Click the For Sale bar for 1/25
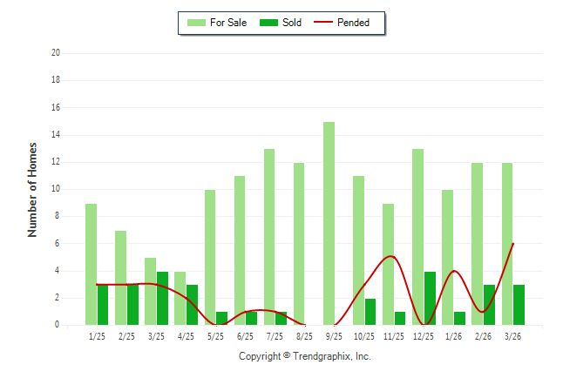 tap(91, 264)
